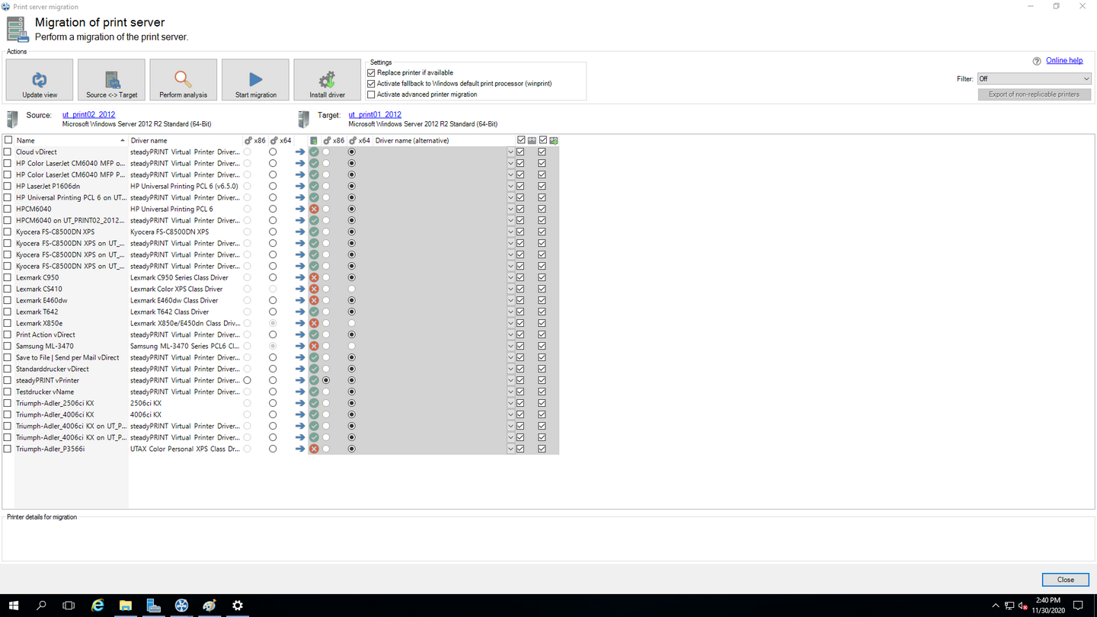Select source x64 radio for HP LaserJet P1606dn
Image resolution: width=1097 pixels, height=617 pixels.
pos(273,186)
